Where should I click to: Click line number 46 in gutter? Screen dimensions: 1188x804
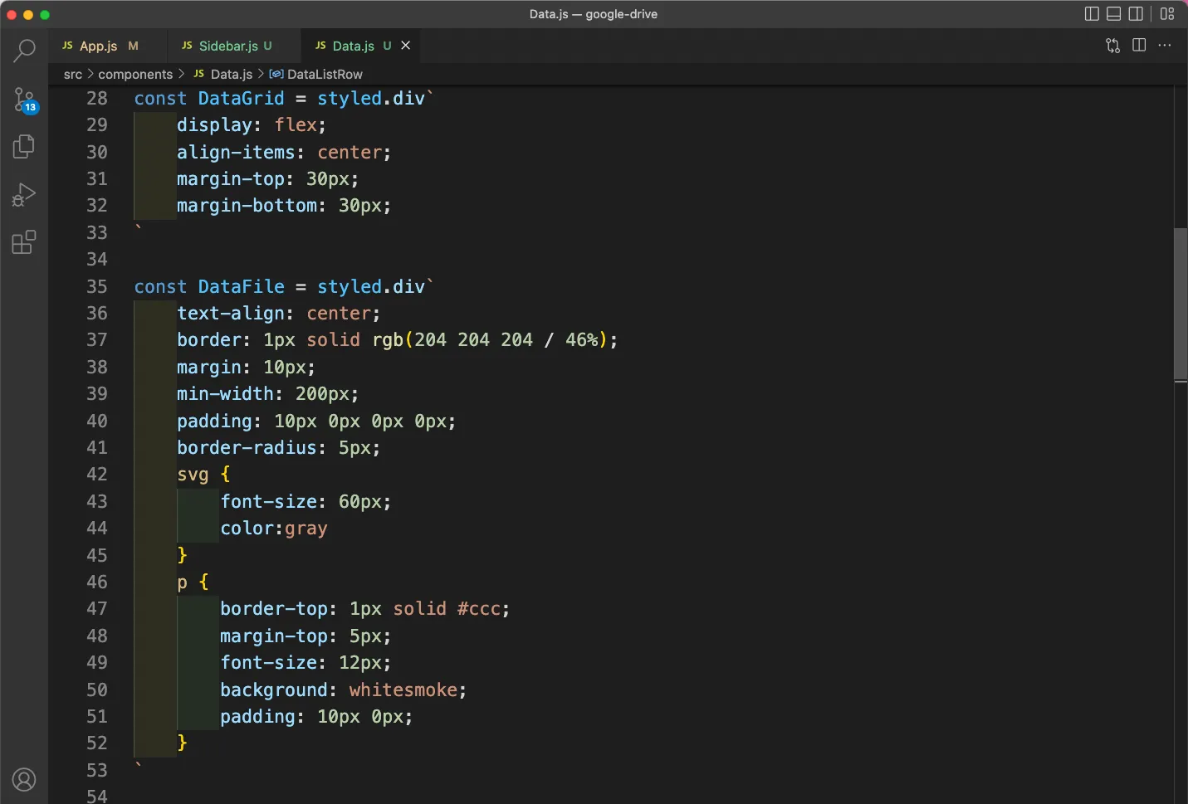[97, 582]
